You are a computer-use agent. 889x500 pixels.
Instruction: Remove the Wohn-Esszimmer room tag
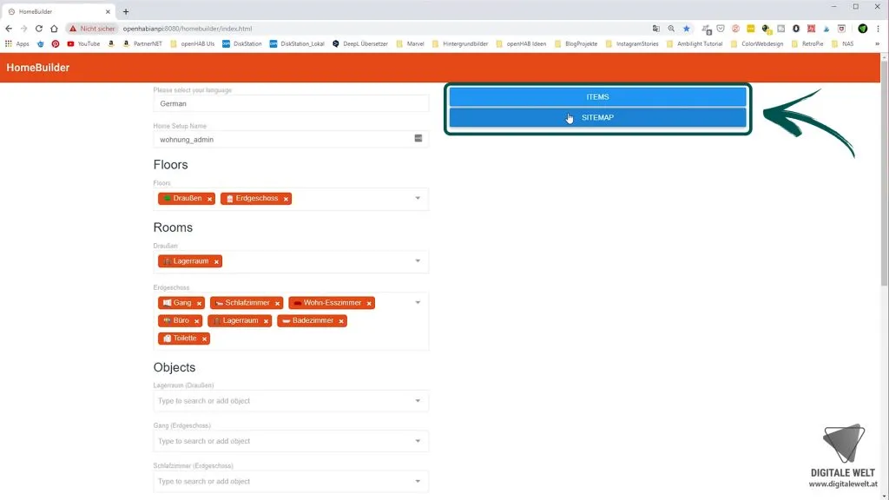(369, 303)
